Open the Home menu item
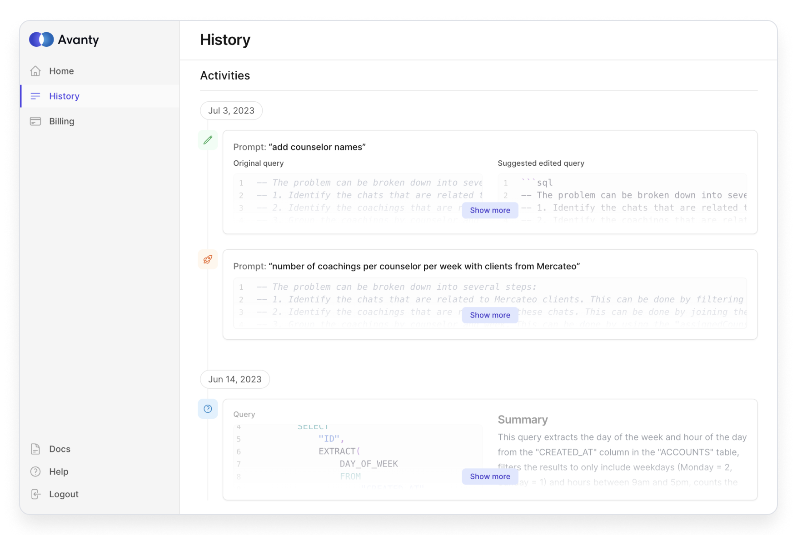This screenshot has width=797, height=535. pos(100,71)
